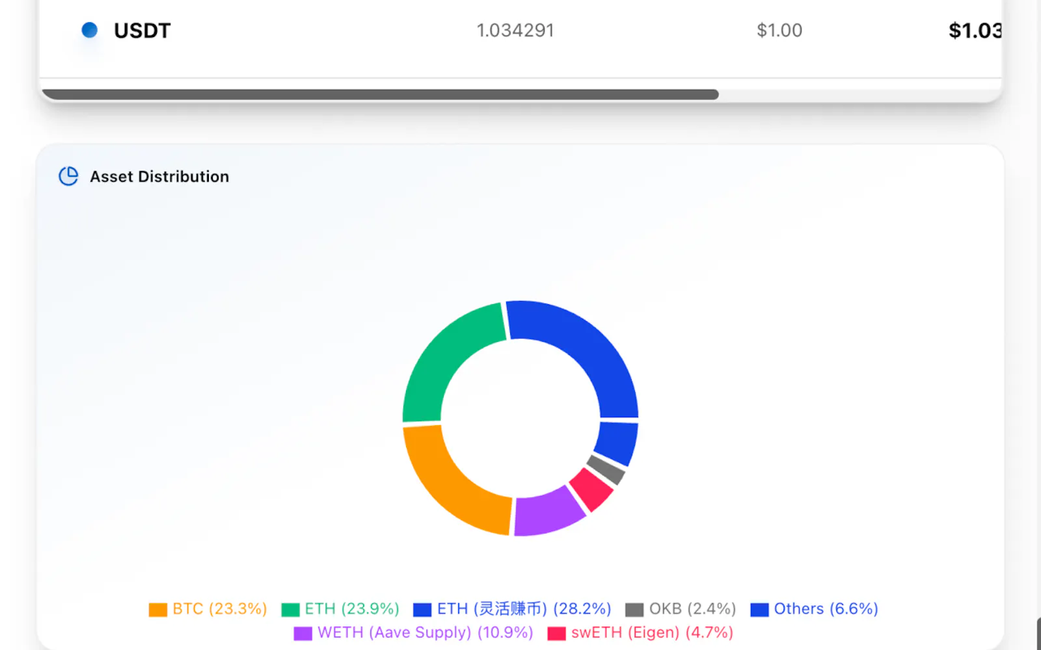The height and width of the screenshot is (650, 1041).
Task: Click the swETH (Eigen) (4.7%) legend label
Action: click(x=653, y=632)
